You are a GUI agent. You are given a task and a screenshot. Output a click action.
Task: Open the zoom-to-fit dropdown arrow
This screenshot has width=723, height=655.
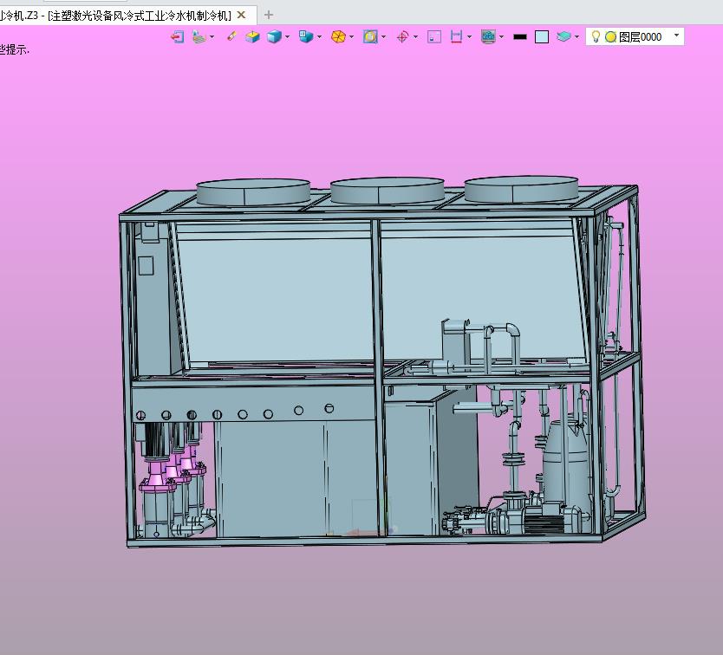(x=383, y=37)
